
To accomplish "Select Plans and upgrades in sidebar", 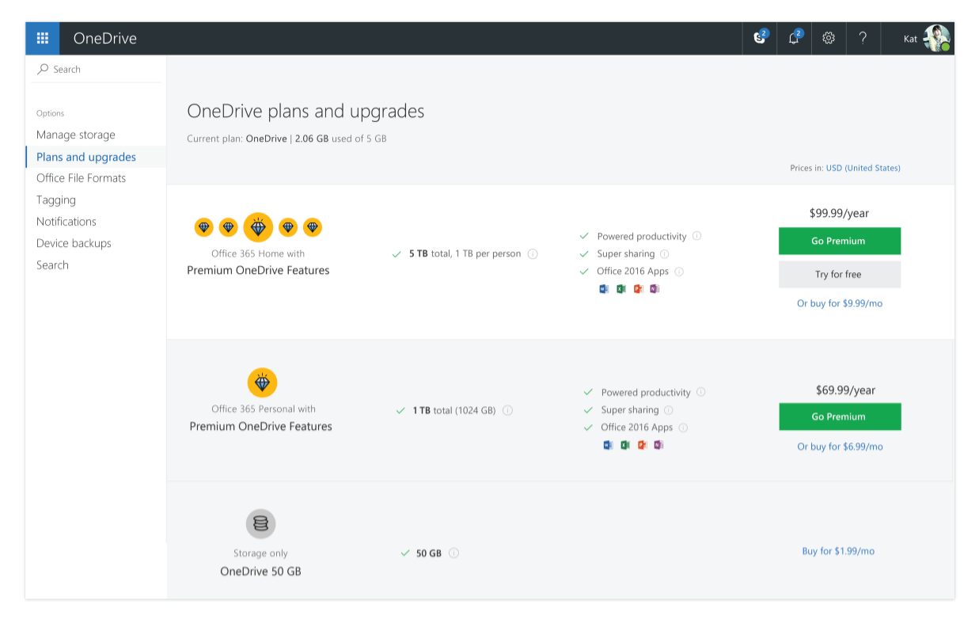I will (x=86, y=157).
